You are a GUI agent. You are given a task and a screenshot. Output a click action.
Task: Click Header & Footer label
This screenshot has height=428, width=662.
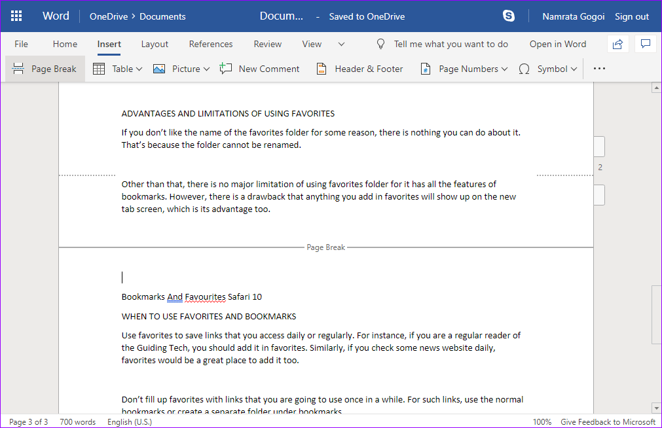point(369,69)
